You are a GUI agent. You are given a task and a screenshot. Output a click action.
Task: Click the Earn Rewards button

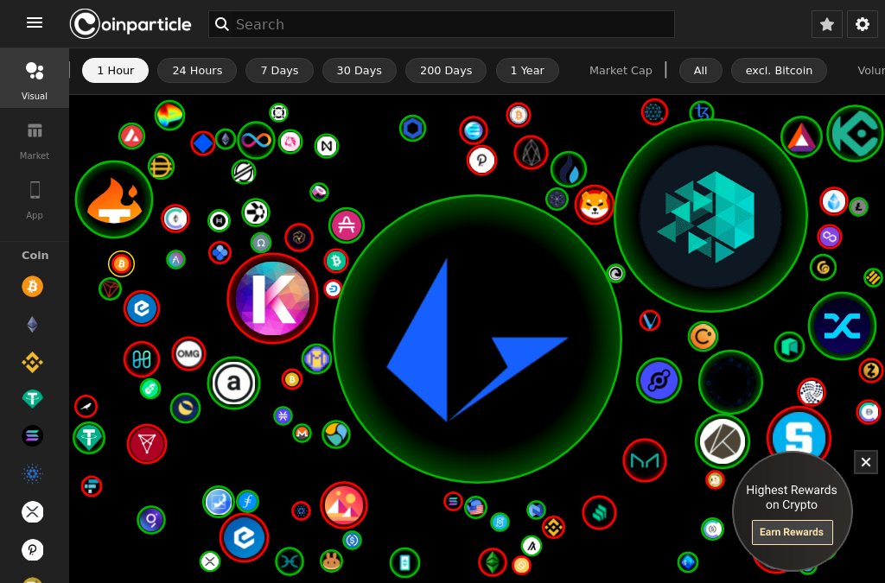tap(791, 532)
